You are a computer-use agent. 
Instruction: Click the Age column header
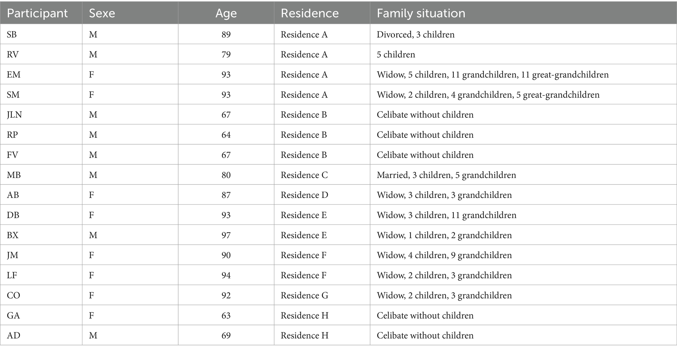[226, 13]
